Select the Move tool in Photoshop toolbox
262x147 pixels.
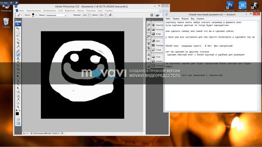pyautogui.click(x=18, y=28)
